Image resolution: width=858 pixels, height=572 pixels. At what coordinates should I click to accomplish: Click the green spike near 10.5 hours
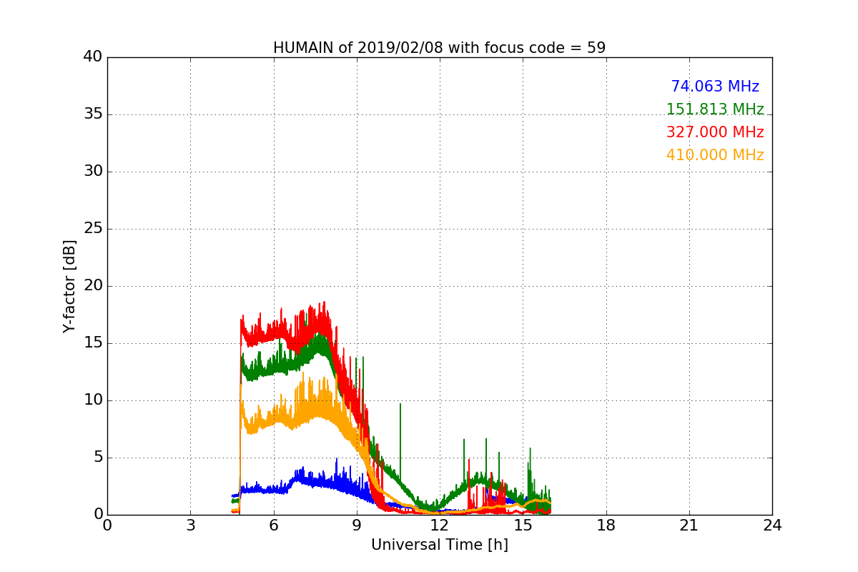click(x=400, y=443)
